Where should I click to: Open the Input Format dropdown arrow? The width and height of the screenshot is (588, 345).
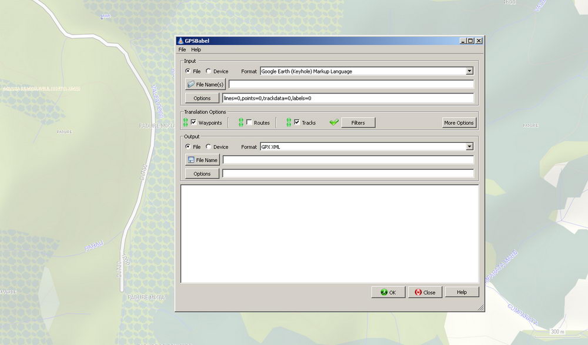pos(469,71)
